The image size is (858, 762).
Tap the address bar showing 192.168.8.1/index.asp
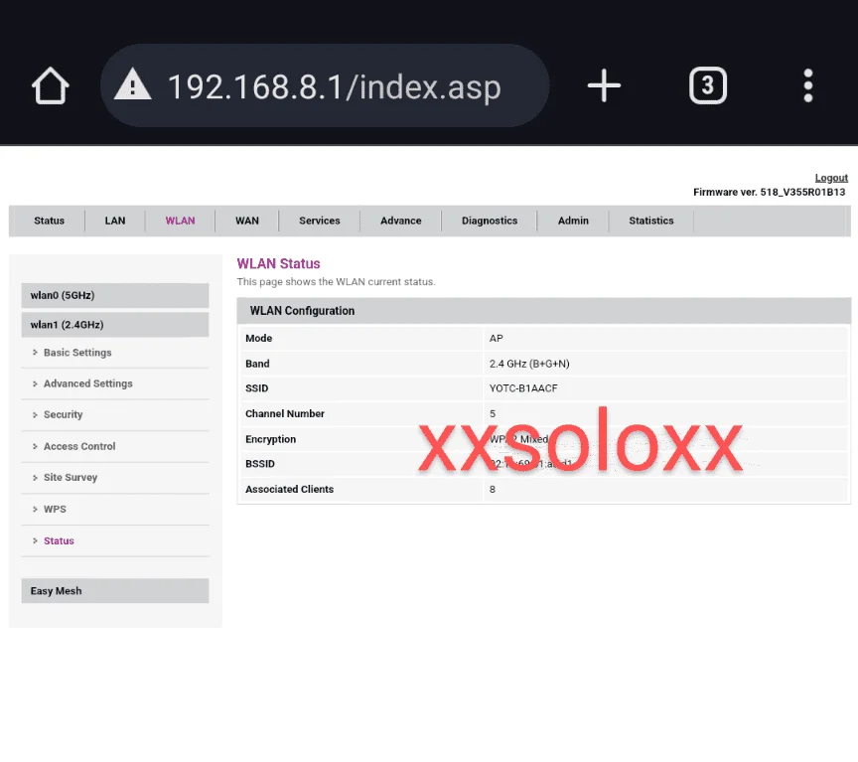click(325, 85)
